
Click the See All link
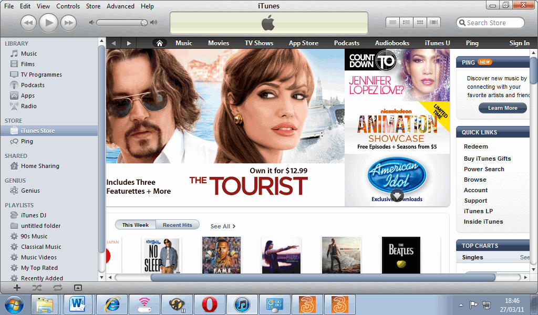tap(223, 227)
